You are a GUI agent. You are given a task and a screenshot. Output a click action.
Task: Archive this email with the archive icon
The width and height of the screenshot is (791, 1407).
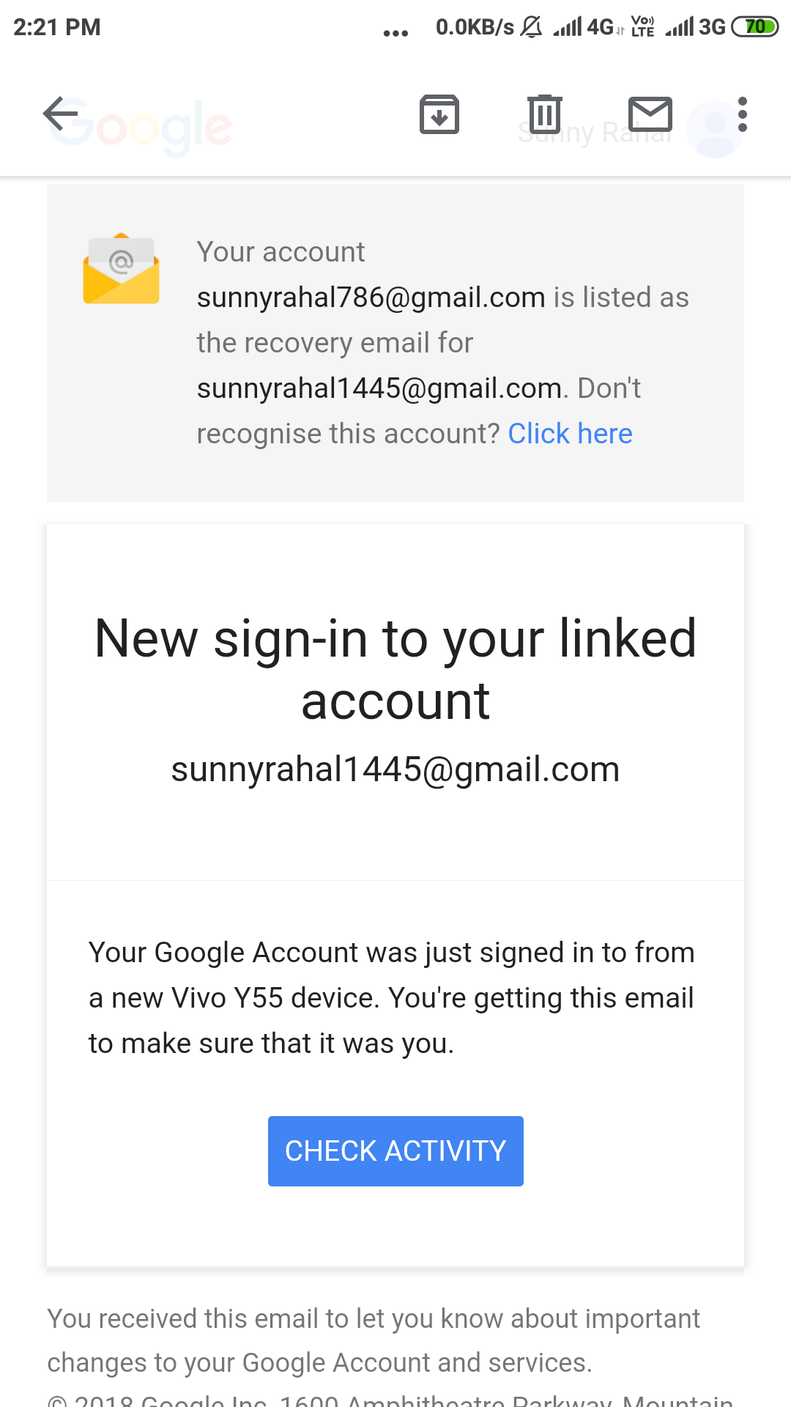click(x=439, y=114)
